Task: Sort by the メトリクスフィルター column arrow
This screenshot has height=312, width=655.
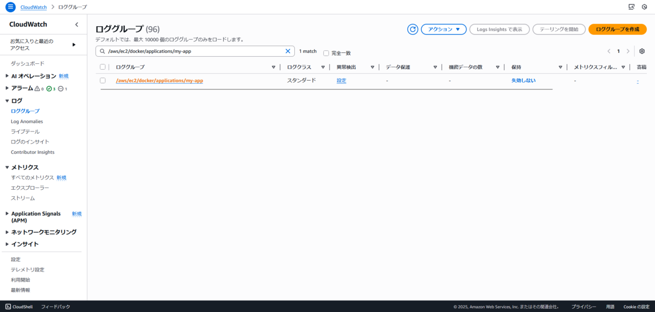Action: coord(623,67)
